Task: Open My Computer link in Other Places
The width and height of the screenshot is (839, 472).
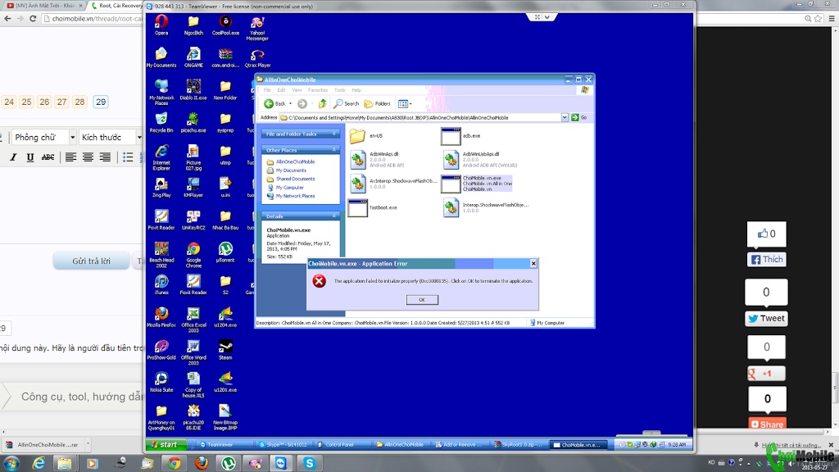Action: 289,188
